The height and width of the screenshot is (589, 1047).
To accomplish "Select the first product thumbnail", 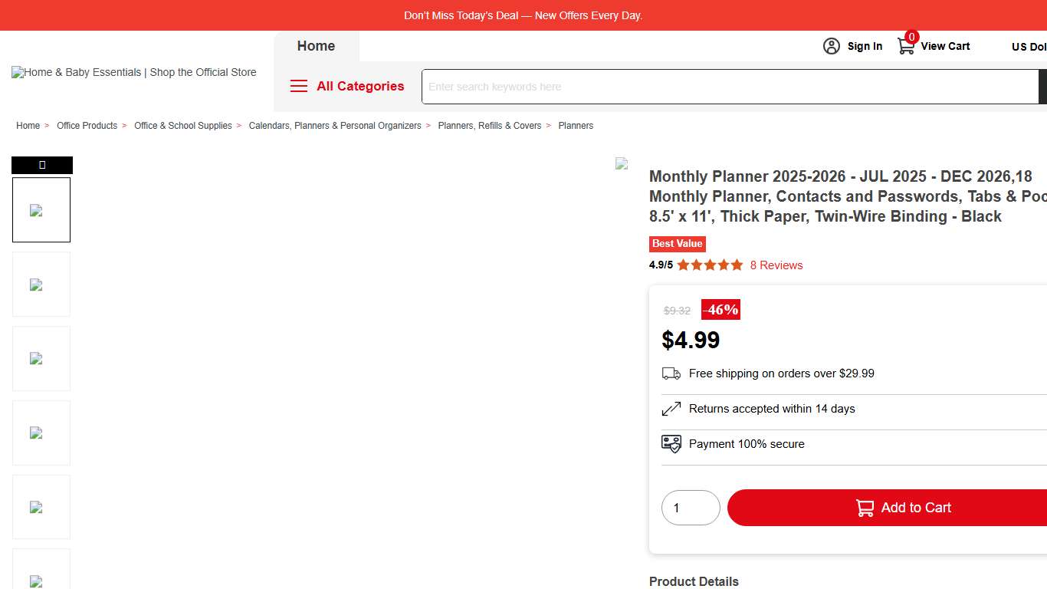I will click(x=41, y=210).
